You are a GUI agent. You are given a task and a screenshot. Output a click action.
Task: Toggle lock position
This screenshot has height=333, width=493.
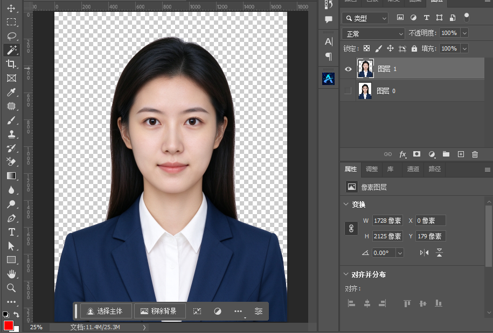pyautogui.click(x=390, y=48)
